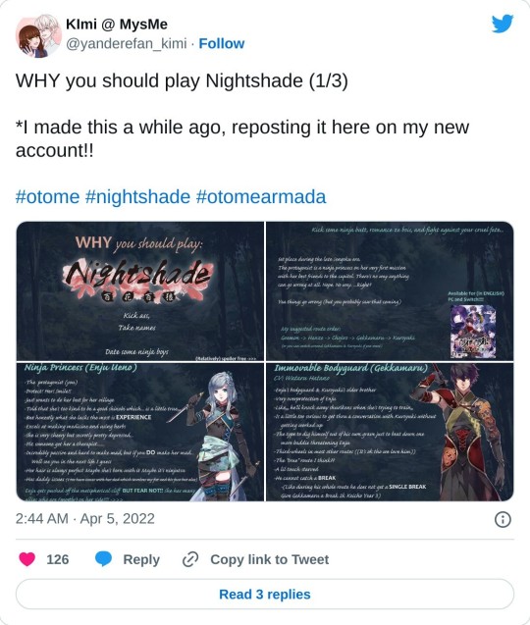Open the tweet info icon
530x625 pixels.
(503, 519)
